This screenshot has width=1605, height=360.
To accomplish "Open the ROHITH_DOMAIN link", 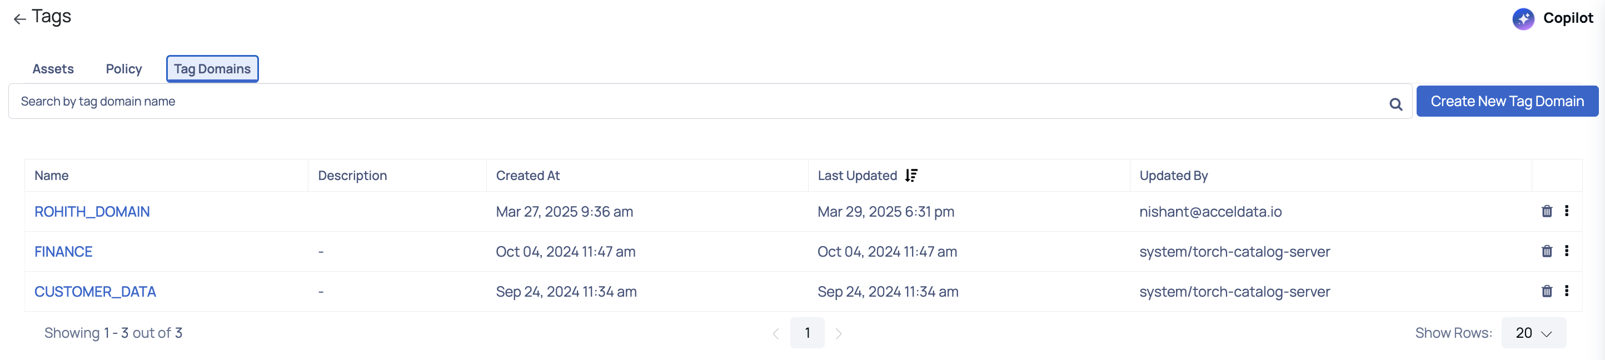I will coord(92,212).
